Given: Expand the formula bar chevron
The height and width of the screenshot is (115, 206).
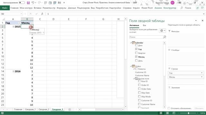Looking at the screenshot, I should [204, 14].
